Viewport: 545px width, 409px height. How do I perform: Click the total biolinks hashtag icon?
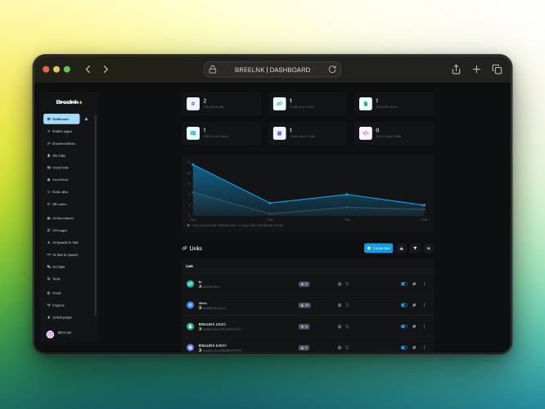[193, 104]
